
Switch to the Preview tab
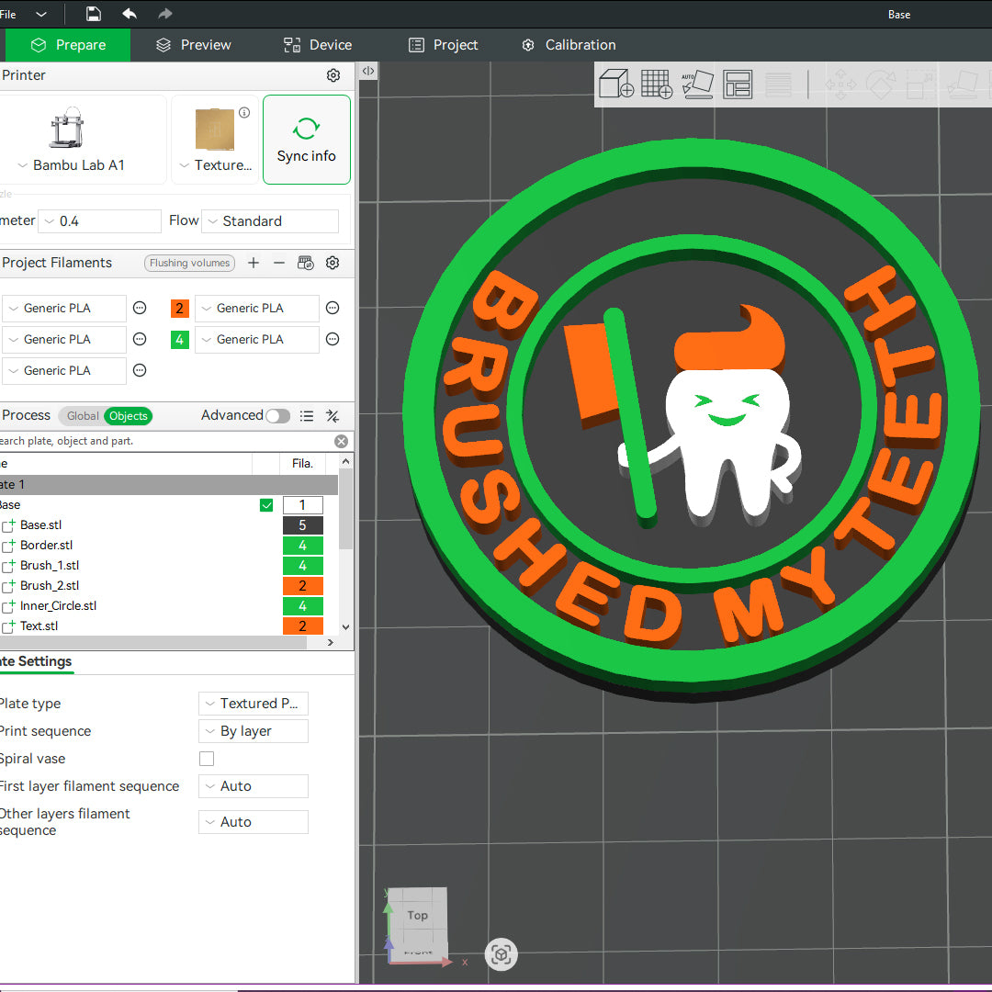(x=193, y=45)
